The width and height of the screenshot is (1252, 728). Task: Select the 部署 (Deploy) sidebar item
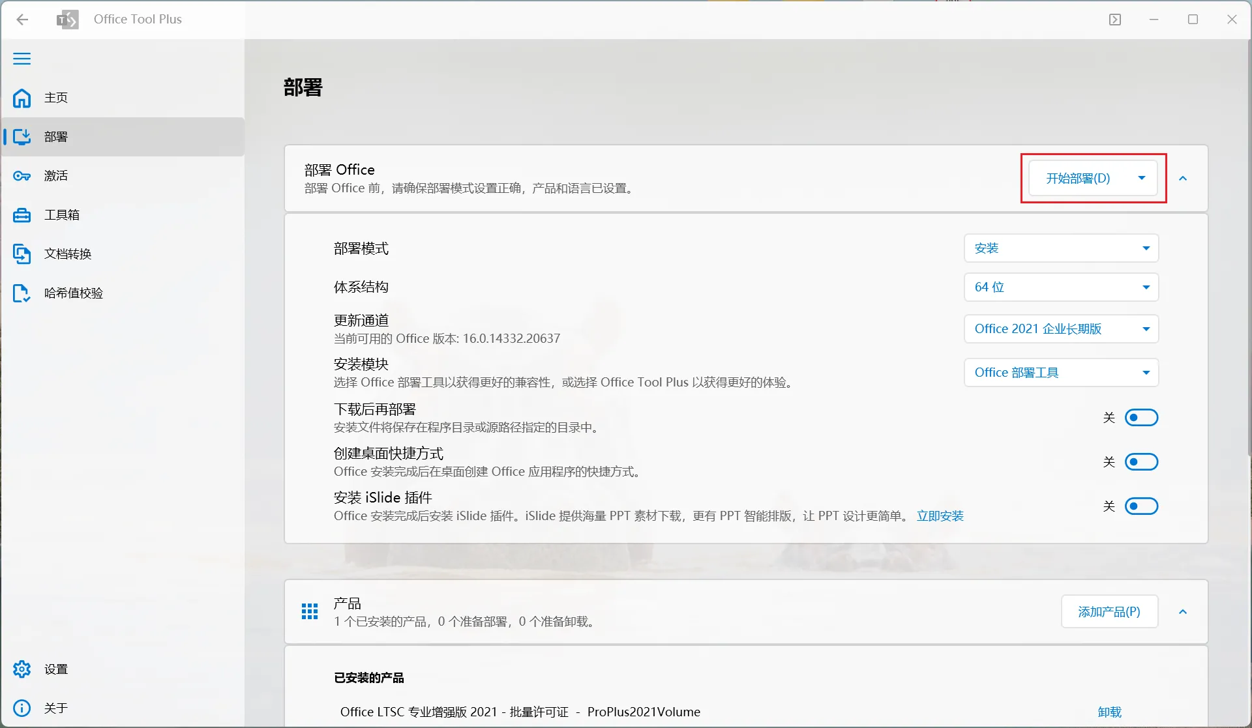coord(55,137)
